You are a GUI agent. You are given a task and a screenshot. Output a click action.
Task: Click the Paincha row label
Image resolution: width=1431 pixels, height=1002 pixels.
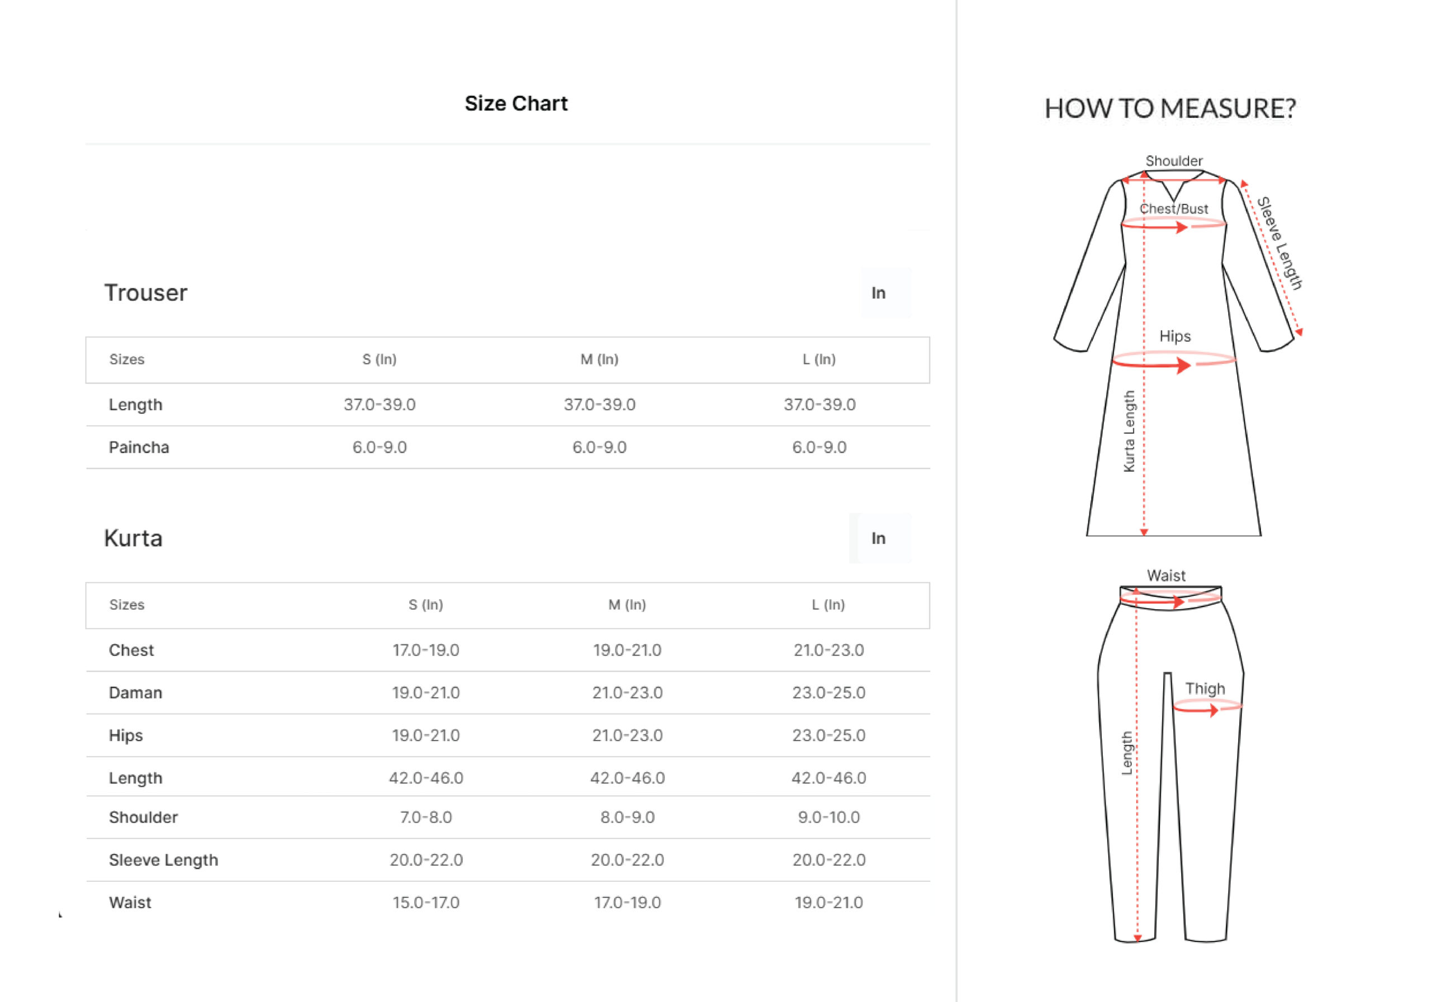tap(139, 448)
